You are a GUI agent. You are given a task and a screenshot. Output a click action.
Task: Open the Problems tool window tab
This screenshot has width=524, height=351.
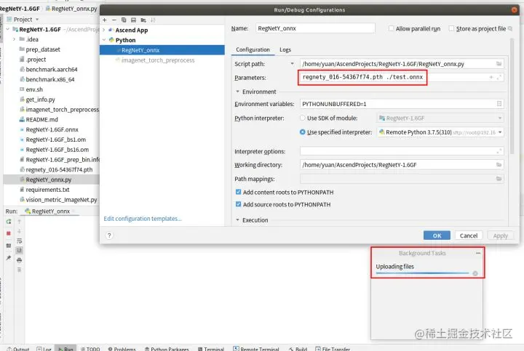pos(122,349)
